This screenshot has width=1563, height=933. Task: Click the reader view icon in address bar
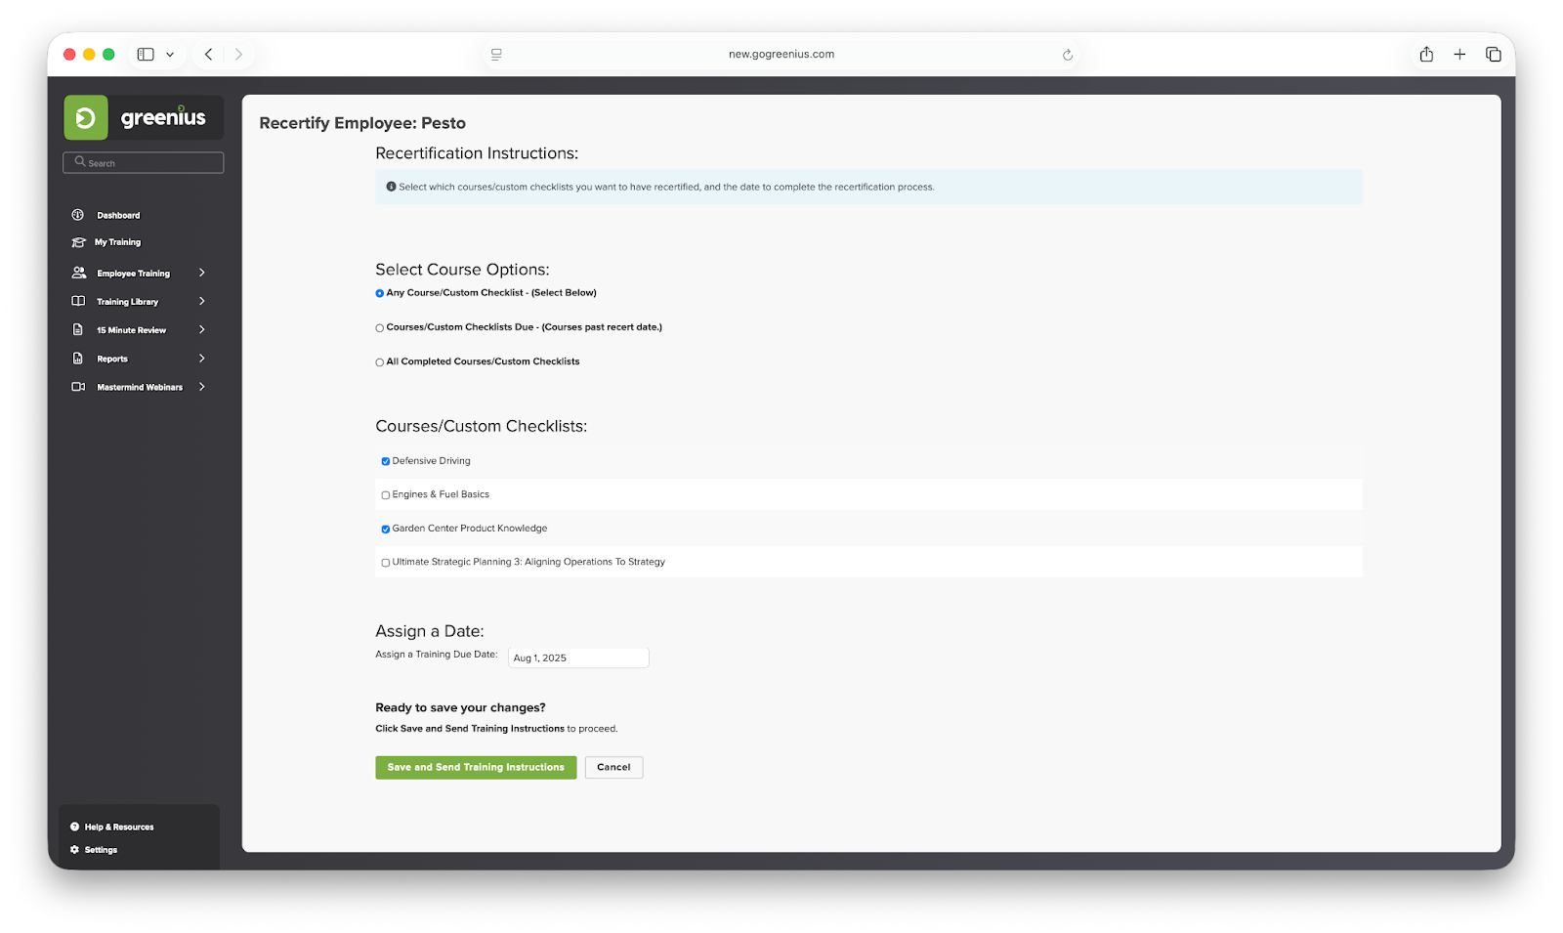point(496,55)
